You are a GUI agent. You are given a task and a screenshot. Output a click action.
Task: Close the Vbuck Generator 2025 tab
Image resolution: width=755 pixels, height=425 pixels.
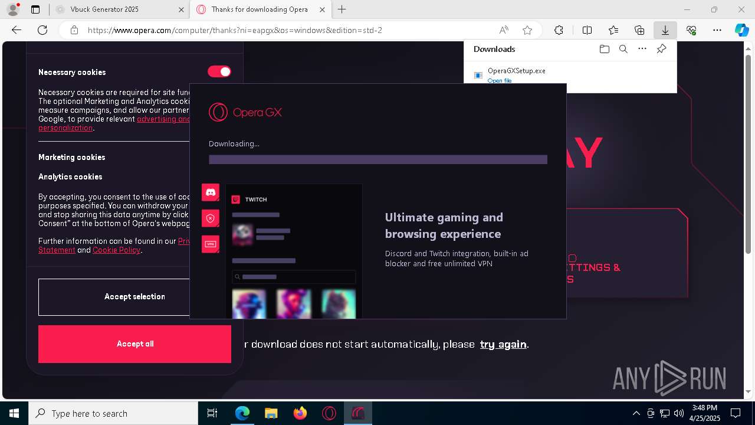(x=181, y=9)
